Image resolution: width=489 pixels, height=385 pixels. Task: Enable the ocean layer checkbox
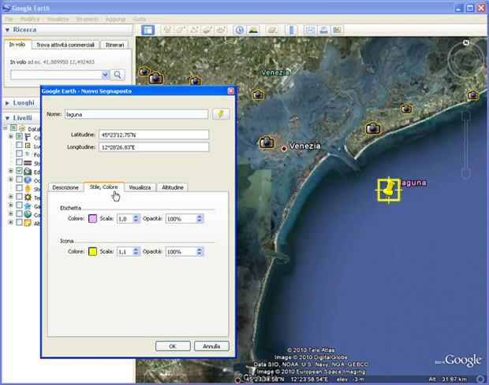[x=19, y=180]
